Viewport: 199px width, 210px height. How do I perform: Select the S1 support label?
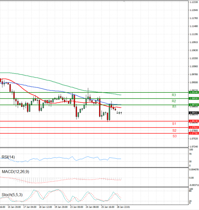174,124
